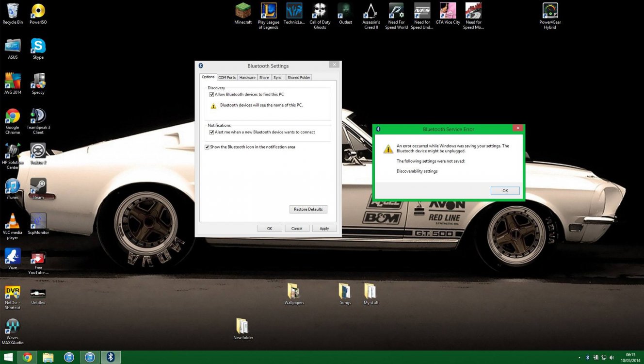Open the AVG 2014 shortcut
Viewport: 644px width, 364px height.
[13, 84]
